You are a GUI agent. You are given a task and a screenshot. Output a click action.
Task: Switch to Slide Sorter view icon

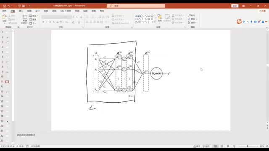click(x=222, y=146)
